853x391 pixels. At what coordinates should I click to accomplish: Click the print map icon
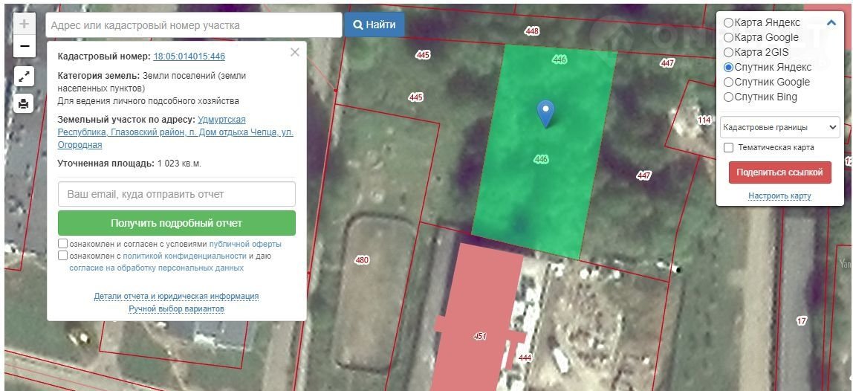pos(24,103)
